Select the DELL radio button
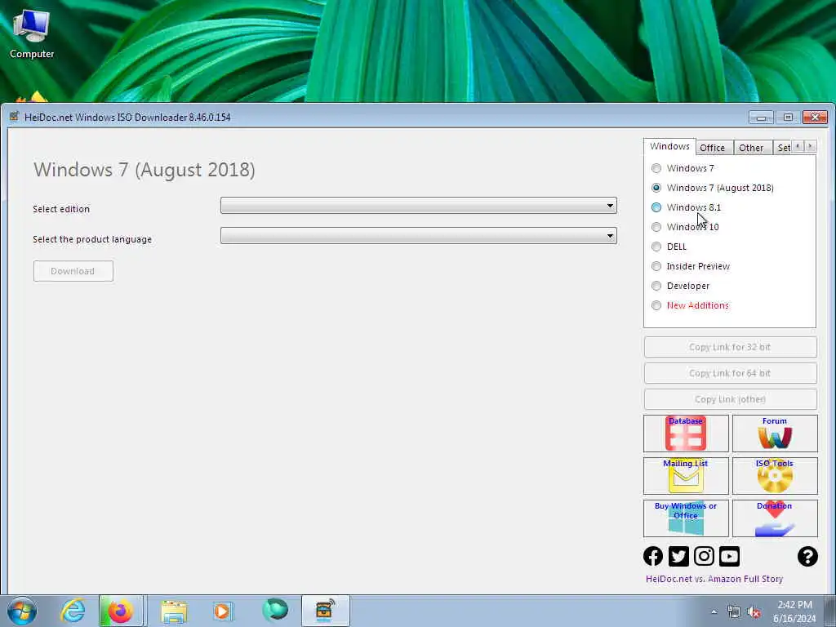Screen dimensions: 836x627 (656, 247)
